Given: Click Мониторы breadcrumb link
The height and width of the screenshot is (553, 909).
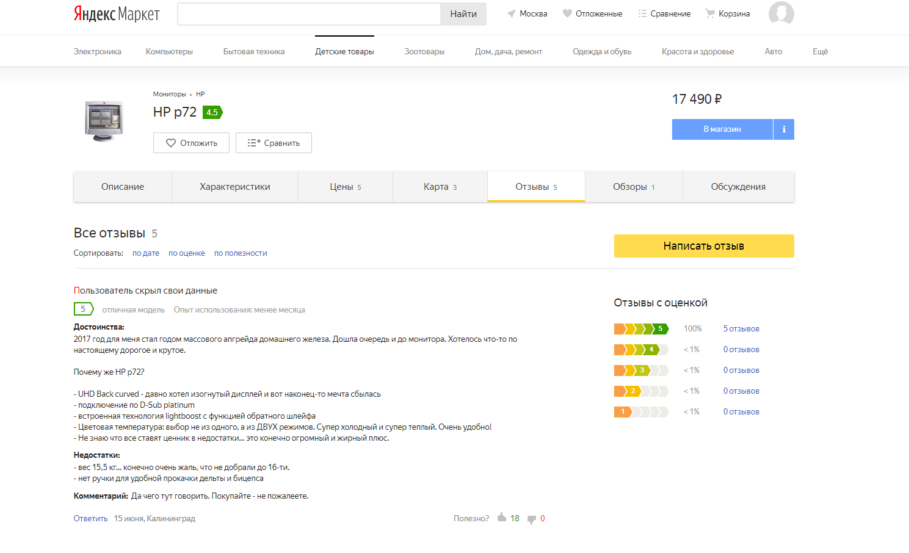Looking at the screenshot, I should coord(169,94).
